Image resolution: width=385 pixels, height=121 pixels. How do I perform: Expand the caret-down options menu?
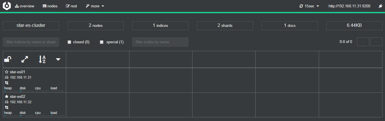pyautogui.click(x=58, y=59)
